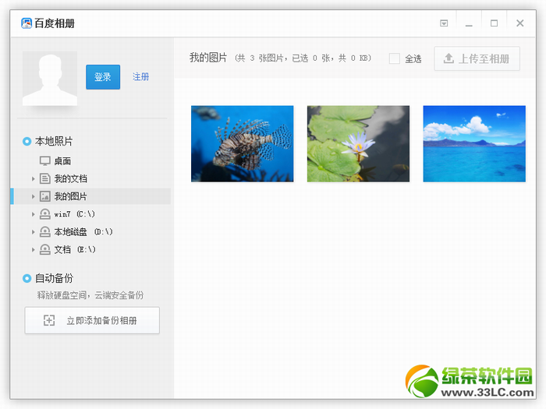Select 我的图片 in the tree
546x409 pixels.
point(71,196)
